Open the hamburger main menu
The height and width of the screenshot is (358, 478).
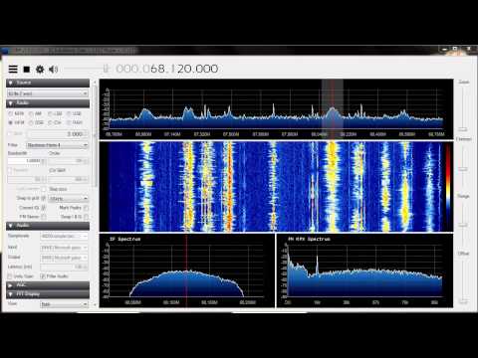(13, 69)
